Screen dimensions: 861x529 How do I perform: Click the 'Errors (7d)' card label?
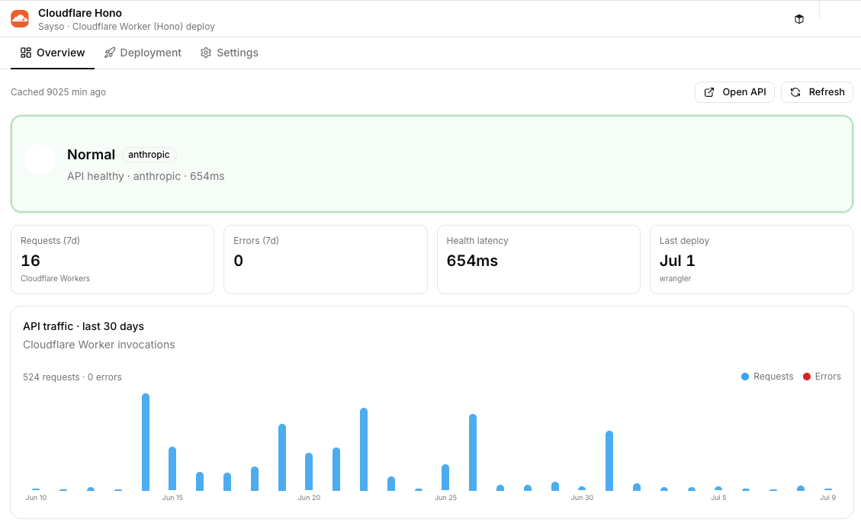click(x=256, y=241)
